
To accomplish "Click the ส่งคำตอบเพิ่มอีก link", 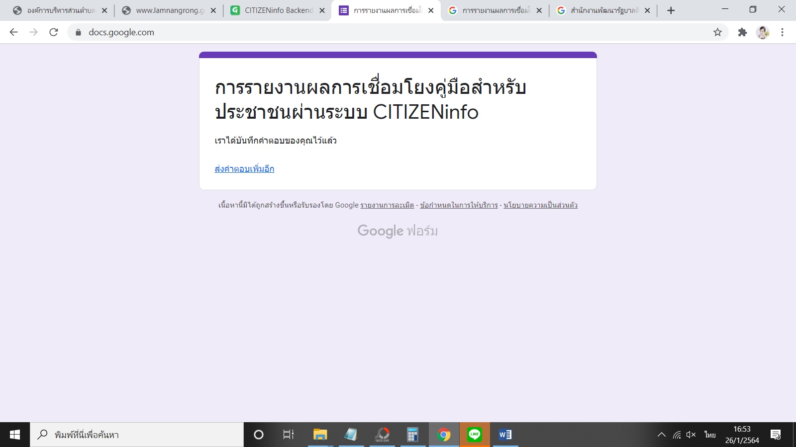I will pyautogui.click(x=244, y=169).
